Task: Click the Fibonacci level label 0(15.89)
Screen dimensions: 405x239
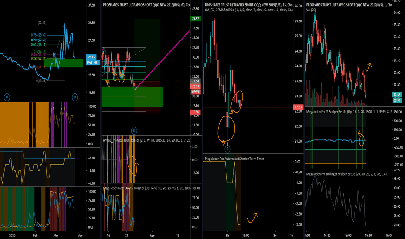Action: 41,81
